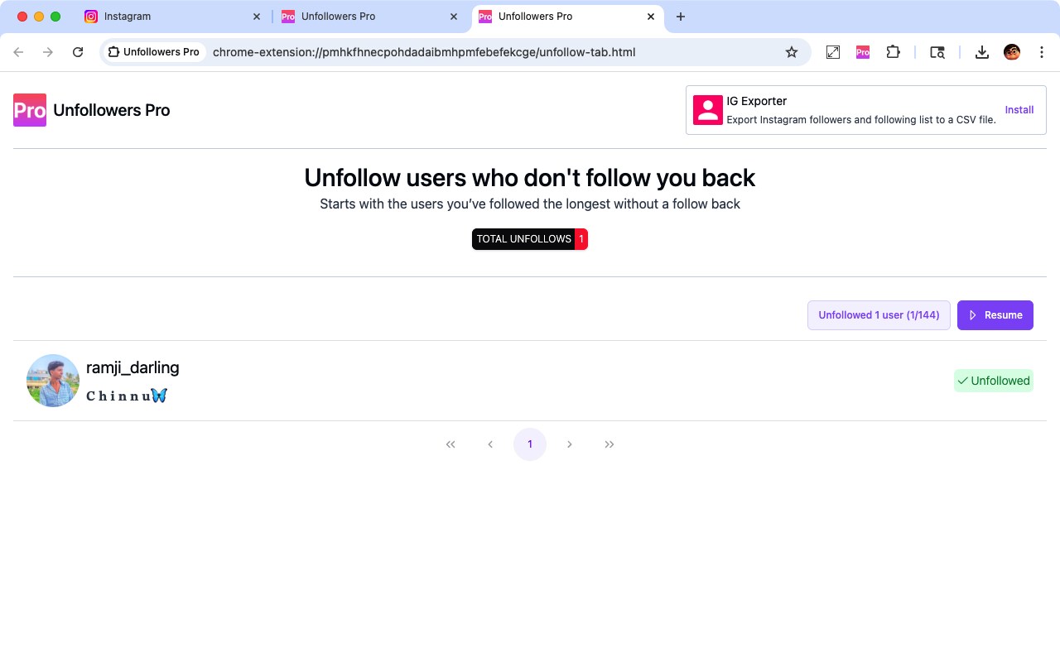Image resolution: width=1060 pixels, height=662 pixels.
Task: Click the ramji_darling username
Action: 132,367
